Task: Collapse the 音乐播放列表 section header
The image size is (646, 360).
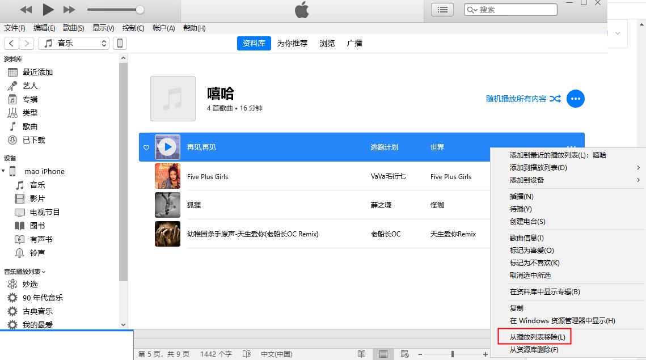Action: 25,272
